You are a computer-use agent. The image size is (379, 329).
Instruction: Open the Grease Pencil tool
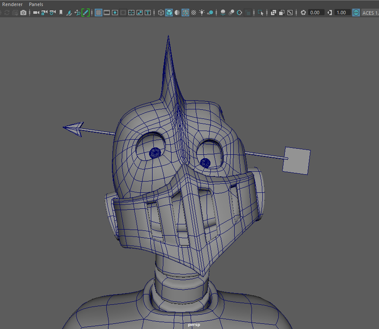tap(86, 13)
